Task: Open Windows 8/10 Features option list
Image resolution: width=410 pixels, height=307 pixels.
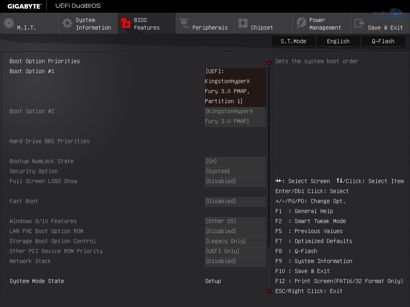Action: [x=235, y=221]
